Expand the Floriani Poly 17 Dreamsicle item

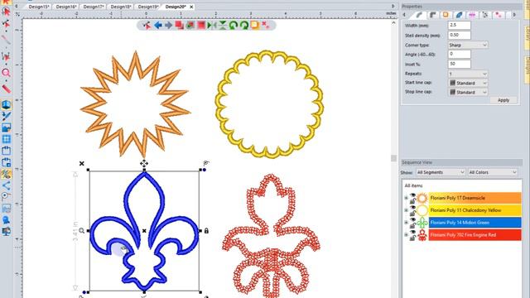click(407, 198)
